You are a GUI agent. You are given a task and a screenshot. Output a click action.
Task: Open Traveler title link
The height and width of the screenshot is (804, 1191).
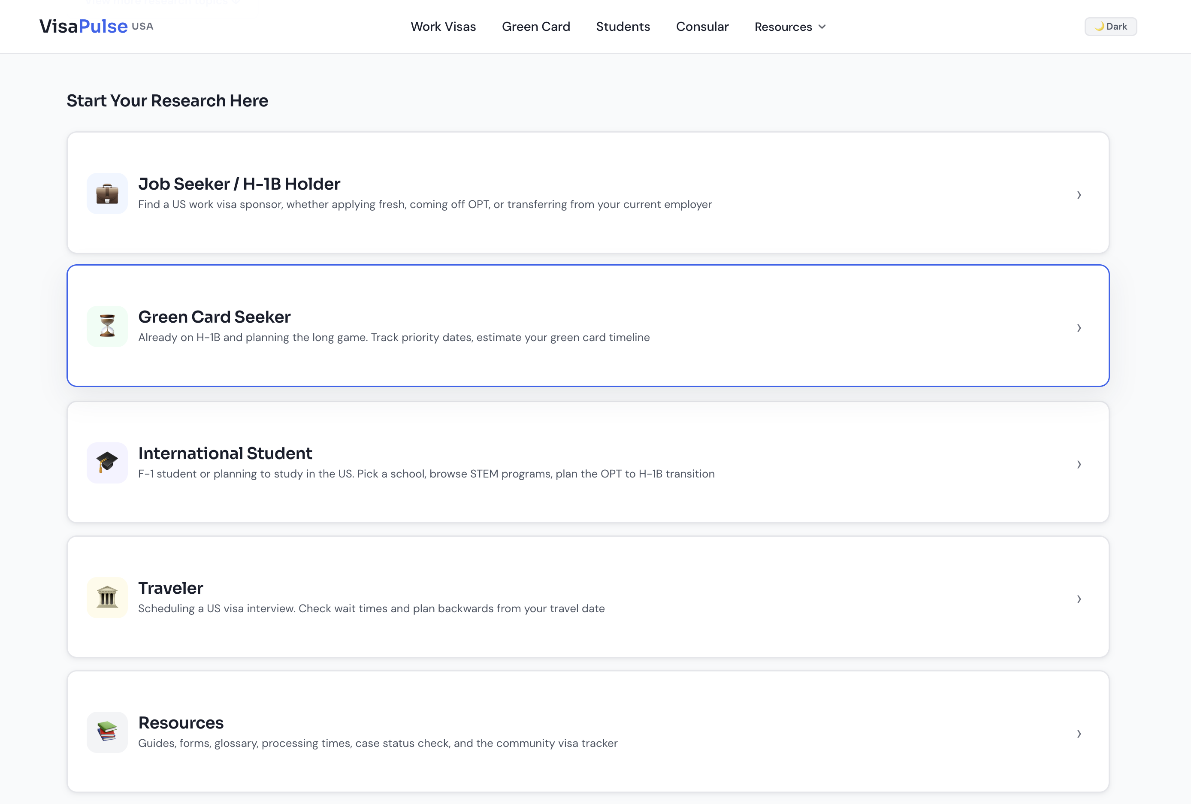click(x=171, y=588)
